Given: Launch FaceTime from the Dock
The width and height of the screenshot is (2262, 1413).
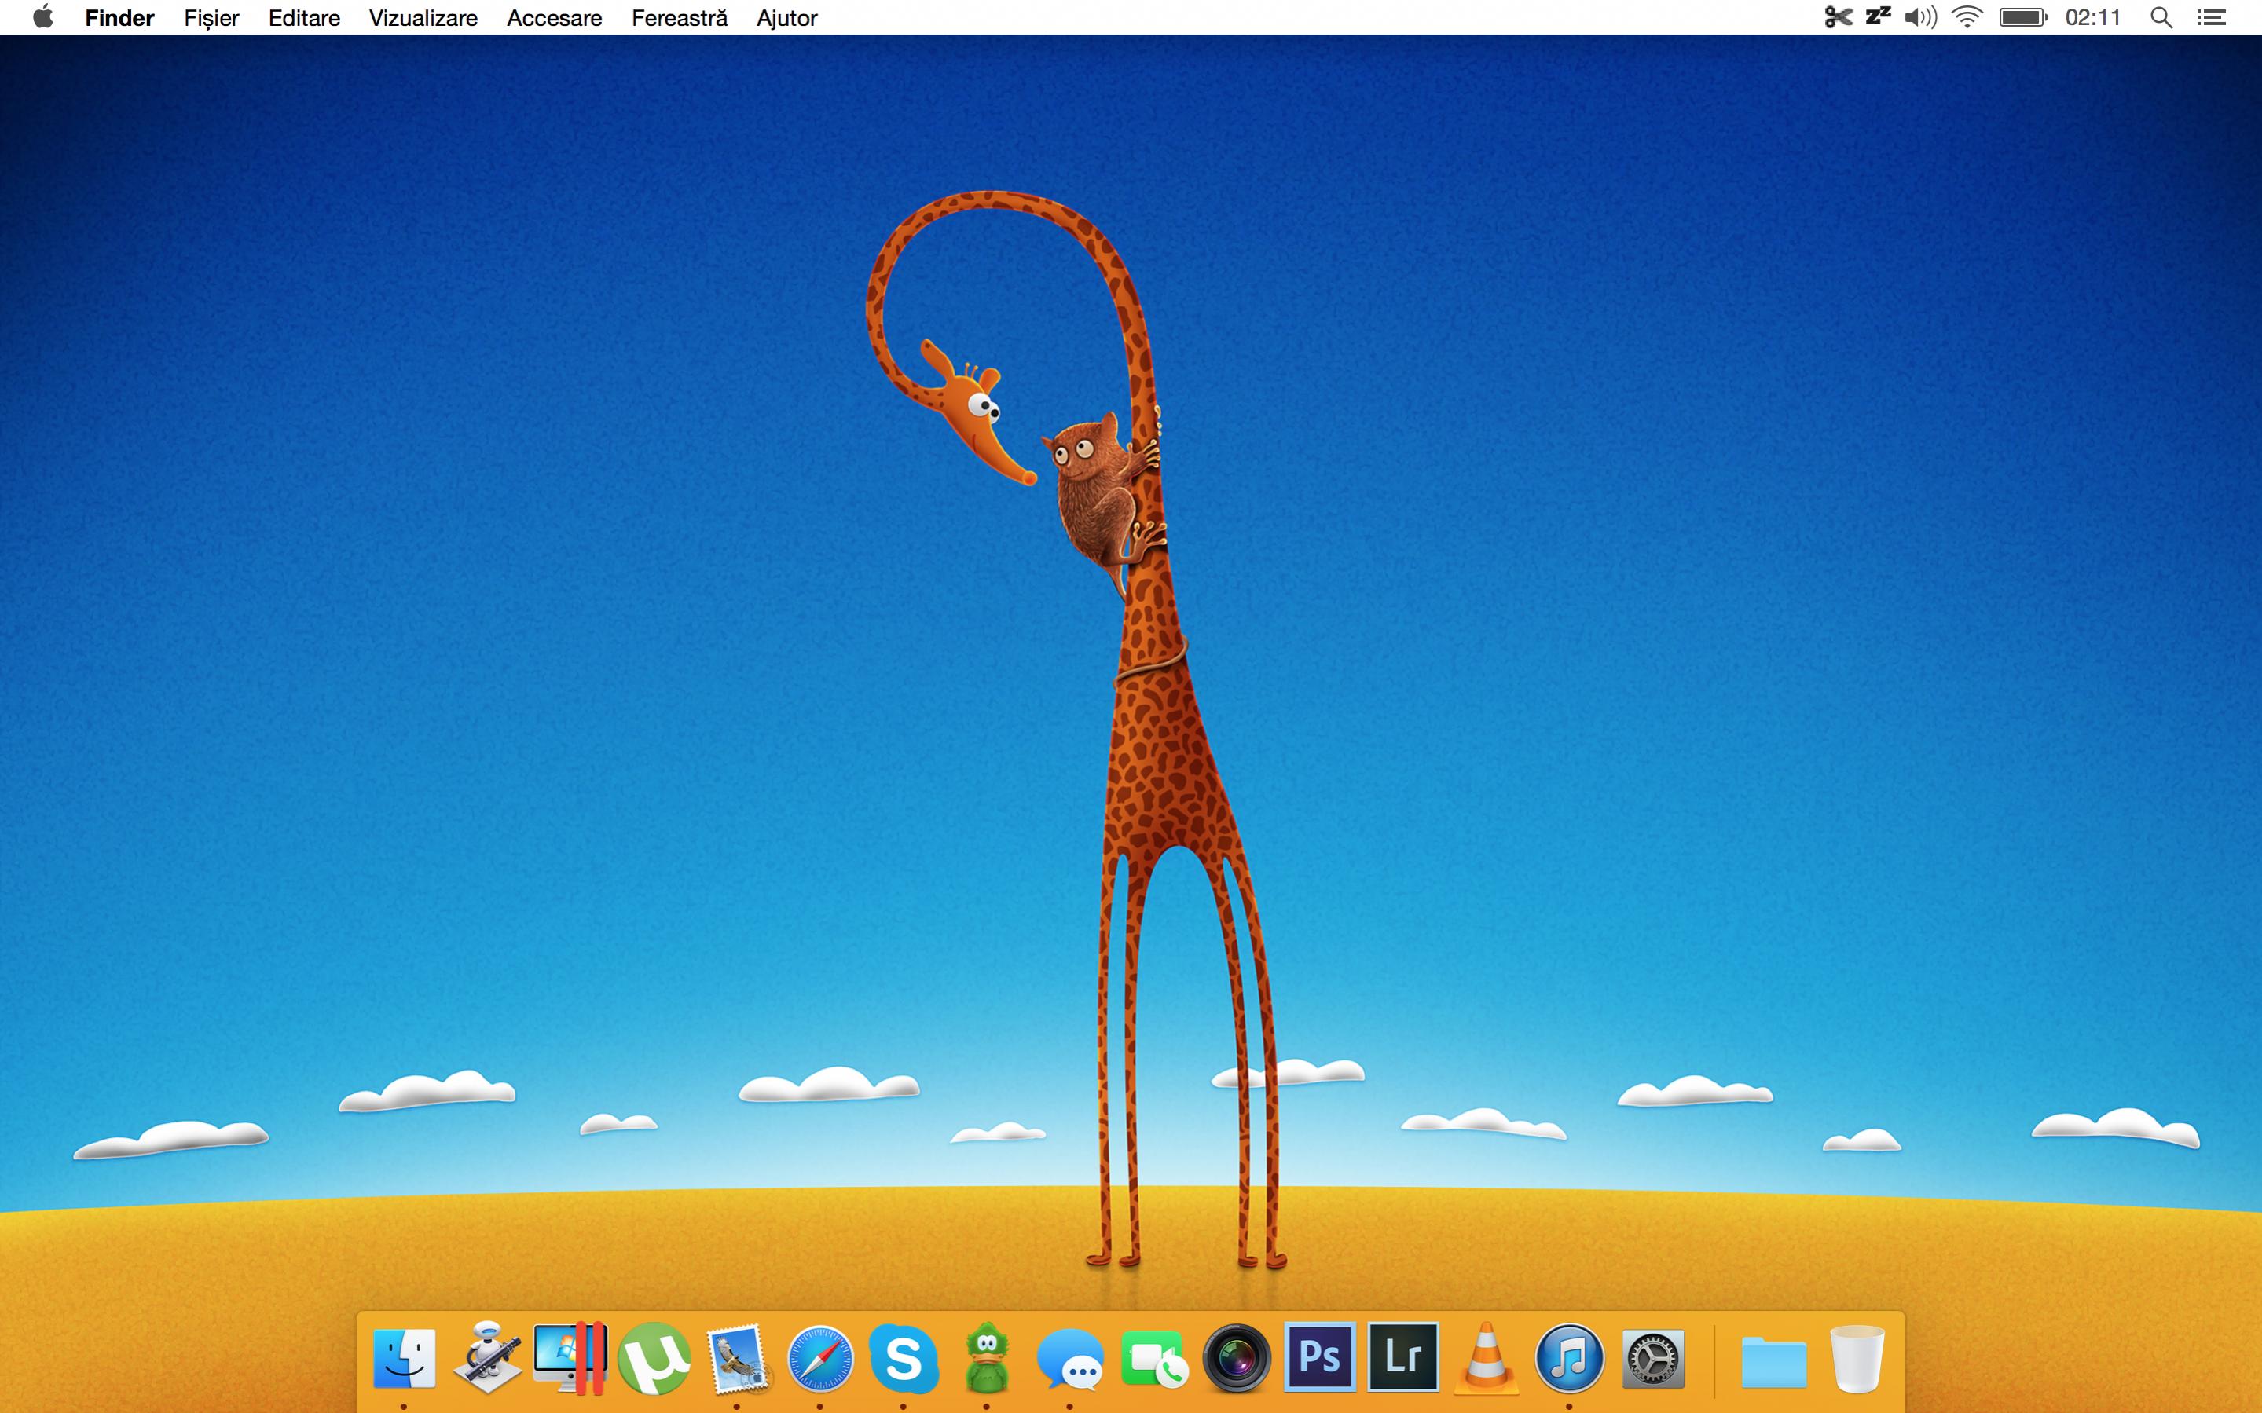Looking at the screenshot, I should (1153, 1358).
